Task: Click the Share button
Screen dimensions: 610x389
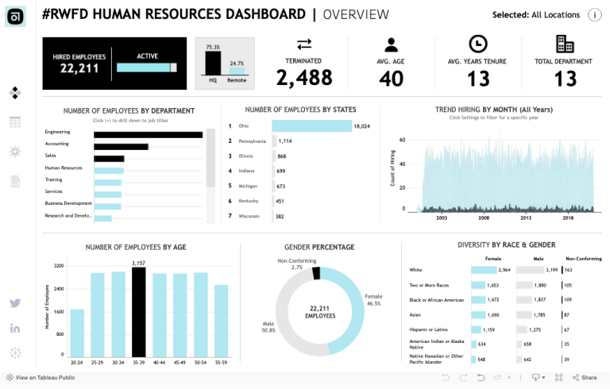Action: click(x=584, y=378)
